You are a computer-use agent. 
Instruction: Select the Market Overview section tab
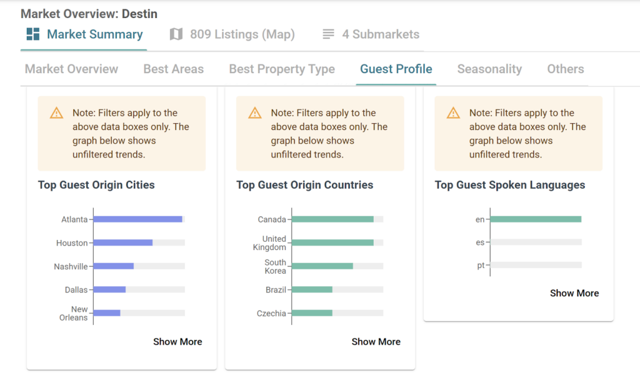[71, 69]
